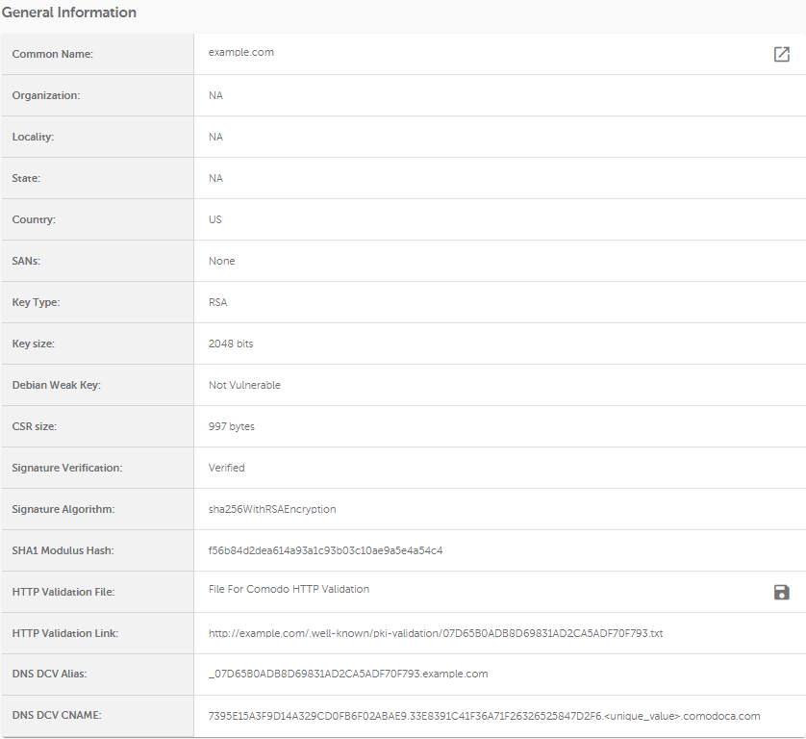Click the SHA1 Modulus Hash value
The width and height of the screenshot is (806, 739).
[x=325, y=550]
